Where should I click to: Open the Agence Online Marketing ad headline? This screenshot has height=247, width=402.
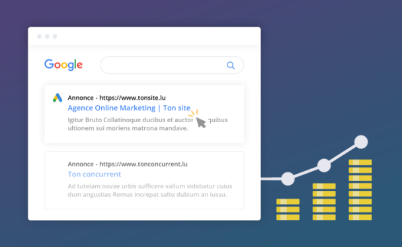[x=129, y=108]
